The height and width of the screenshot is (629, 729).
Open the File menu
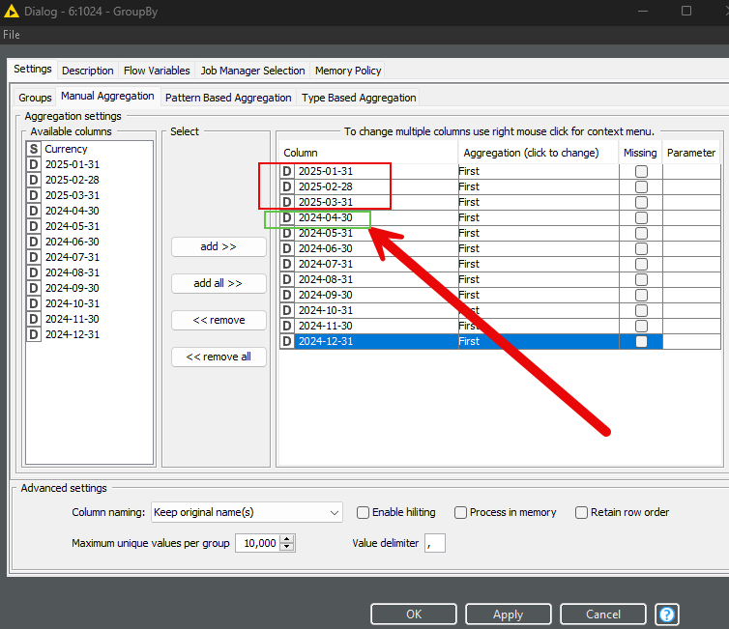[12, 35]
